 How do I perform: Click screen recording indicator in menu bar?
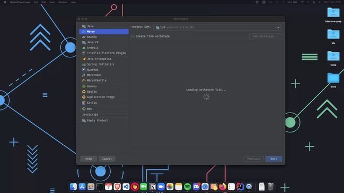[257, 2]
